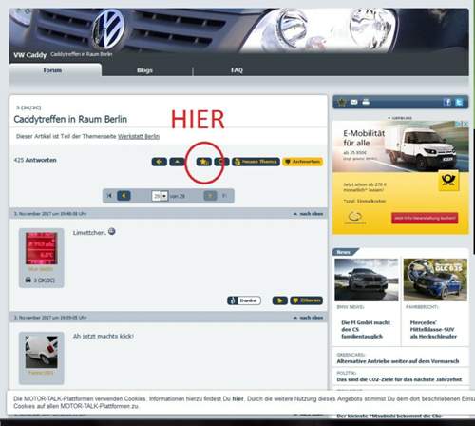Click the Danke button on the first post
The width and height of the screenshot is (475, 426).
(244, 300)
